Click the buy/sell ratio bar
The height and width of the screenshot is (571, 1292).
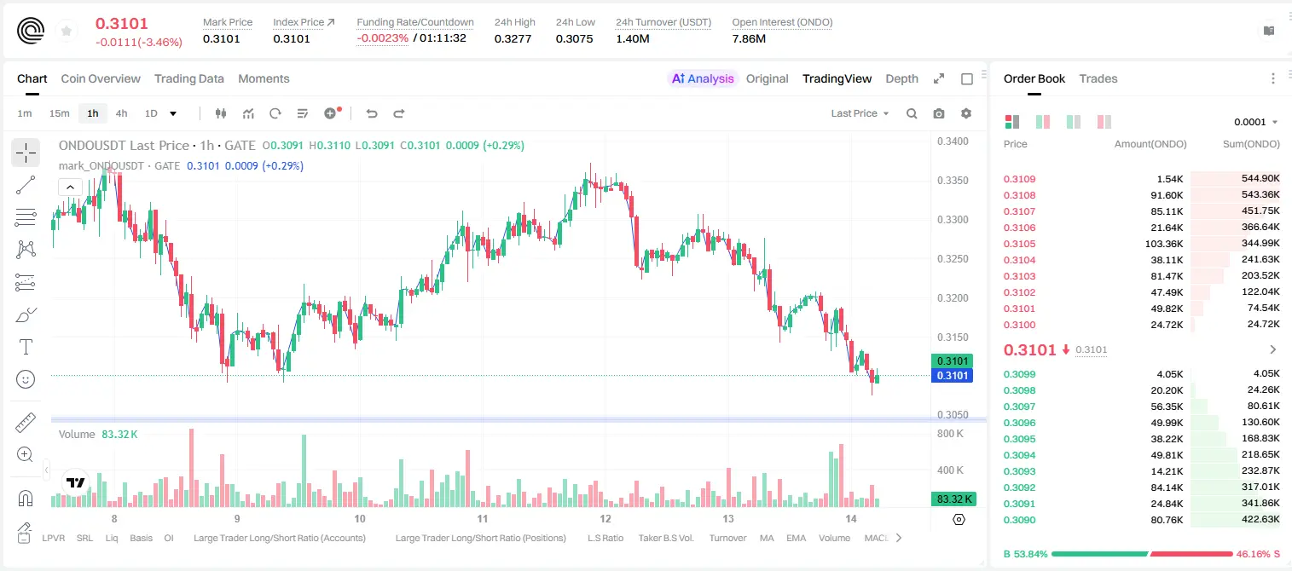[x=1142, y=554]
